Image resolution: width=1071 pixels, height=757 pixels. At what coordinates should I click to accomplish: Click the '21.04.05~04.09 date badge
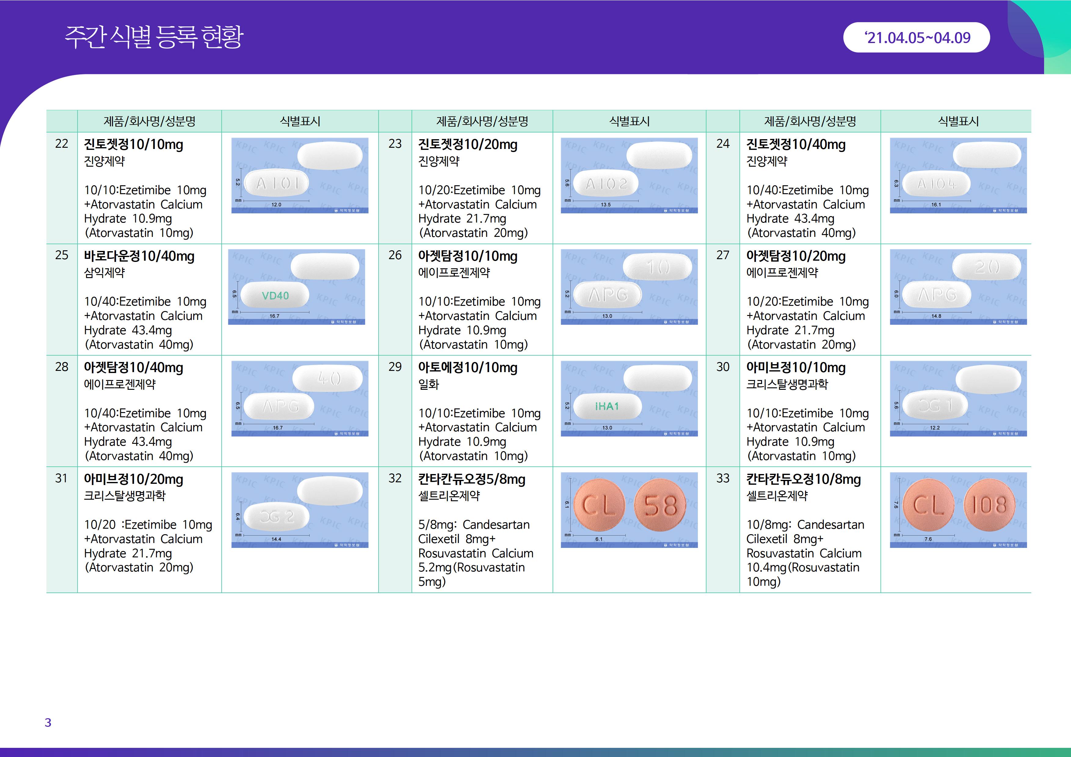tap(917, 37)
